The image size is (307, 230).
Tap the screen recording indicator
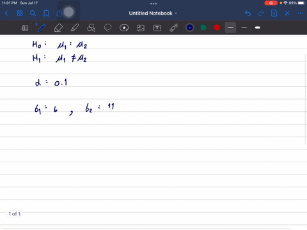(x=271, y=3)
